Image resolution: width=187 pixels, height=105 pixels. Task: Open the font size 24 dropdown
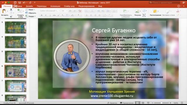pyautogui.click(x=65, y=11)
